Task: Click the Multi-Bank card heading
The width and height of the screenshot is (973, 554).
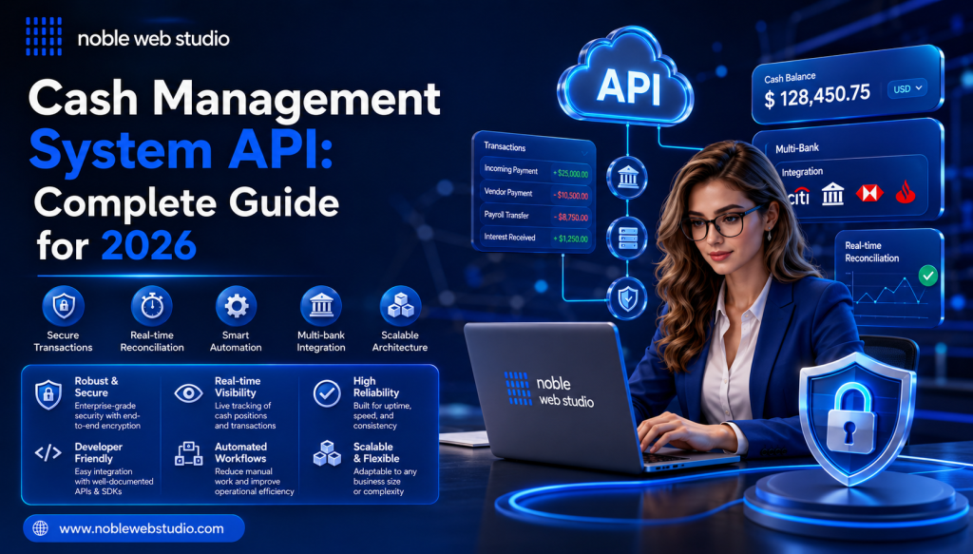Action: pyautogui.click(x=797, y=148)
